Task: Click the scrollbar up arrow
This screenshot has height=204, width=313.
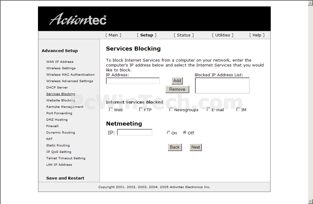Action: tap(311, 2)
